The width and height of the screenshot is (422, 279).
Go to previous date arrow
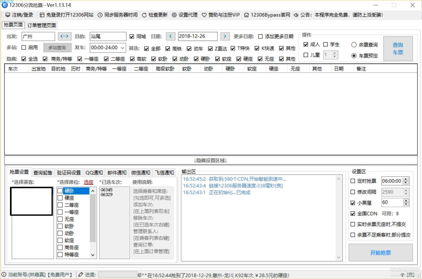(170, 36)
